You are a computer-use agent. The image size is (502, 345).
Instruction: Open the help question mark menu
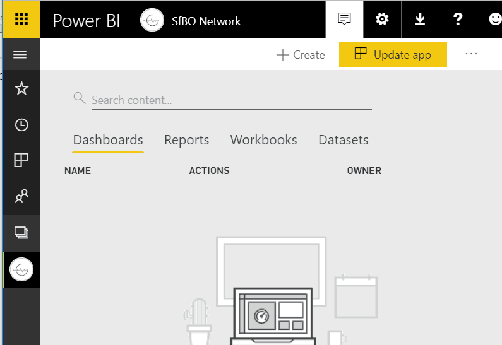click(x=458, y=20)
